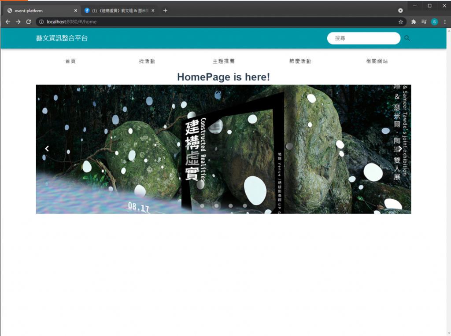Switch to the event-platform tab
451x336 pixels.
pos(42,11)
